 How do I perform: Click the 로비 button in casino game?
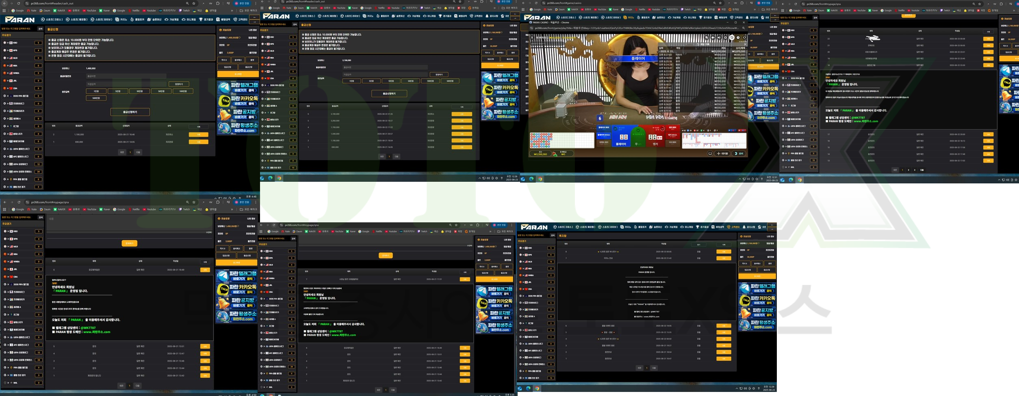739,153
